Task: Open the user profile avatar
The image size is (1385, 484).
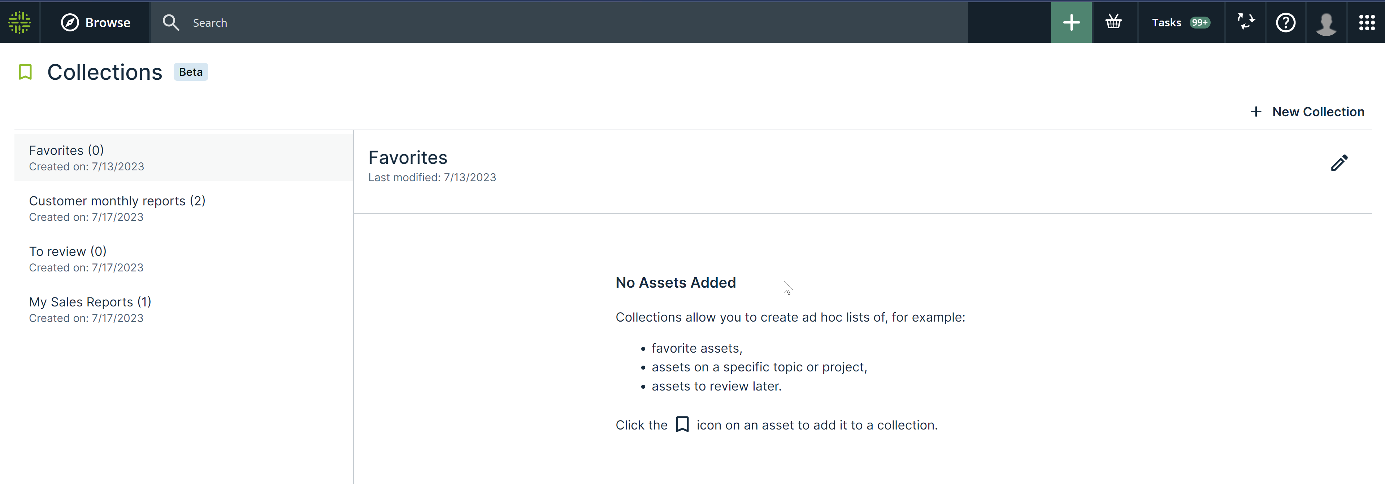Action: [x=1326, y=23]
